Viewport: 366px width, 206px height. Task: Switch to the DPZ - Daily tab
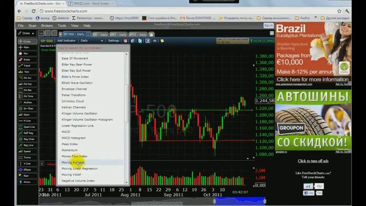click(118, 34)
